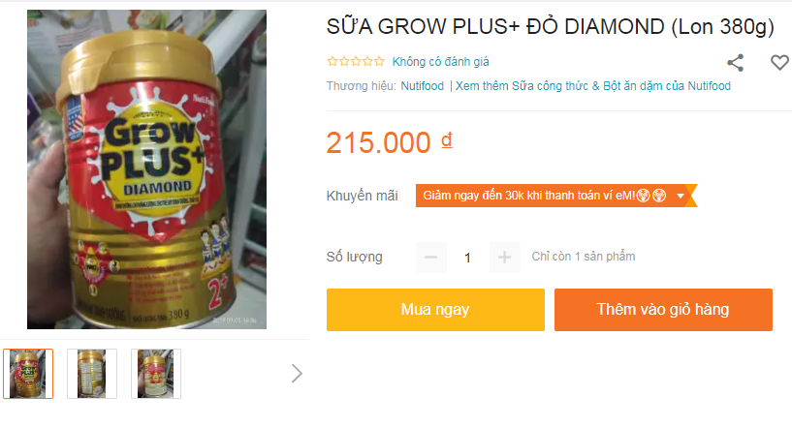
Task: Open Không có đánh giá reviews link
Action: [440, 62]
